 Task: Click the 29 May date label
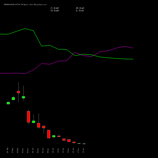coord(18,150)
